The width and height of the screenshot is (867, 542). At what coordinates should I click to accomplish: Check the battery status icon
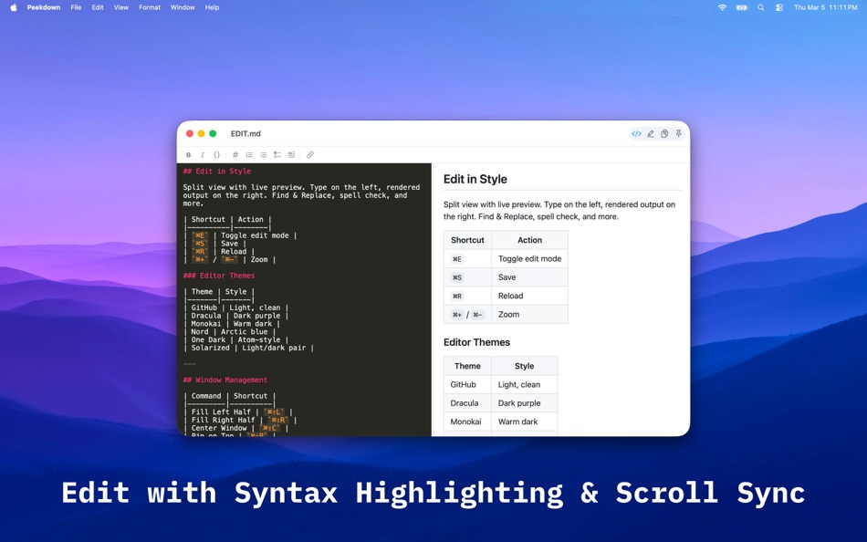coord(742,7)
